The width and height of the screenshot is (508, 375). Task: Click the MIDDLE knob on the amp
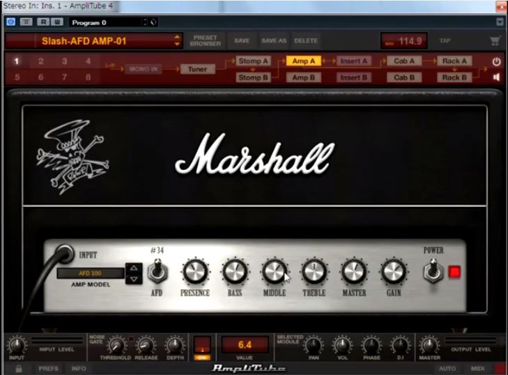pyautogui.click(x=275, y=272)
